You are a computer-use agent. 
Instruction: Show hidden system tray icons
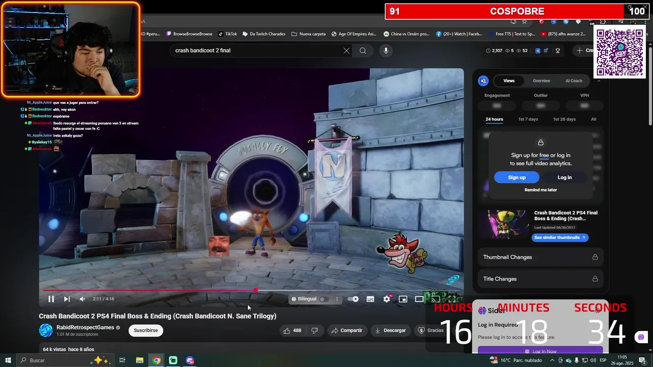pyautogui.click(x=552, y=360)
